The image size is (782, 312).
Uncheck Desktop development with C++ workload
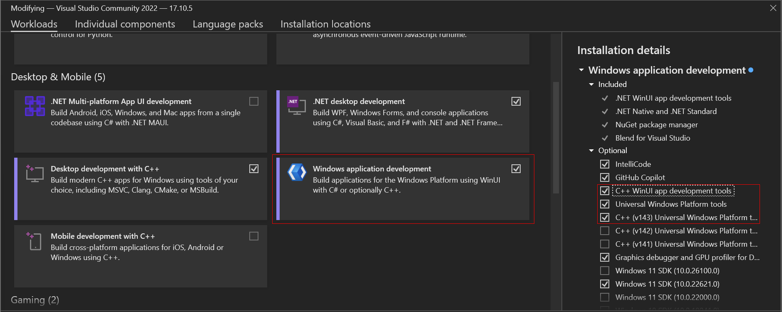point(254,169)
